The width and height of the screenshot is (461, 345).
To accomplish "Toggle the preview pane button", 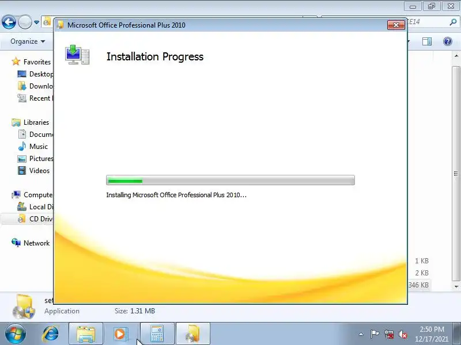I will (x=427, y=41).
